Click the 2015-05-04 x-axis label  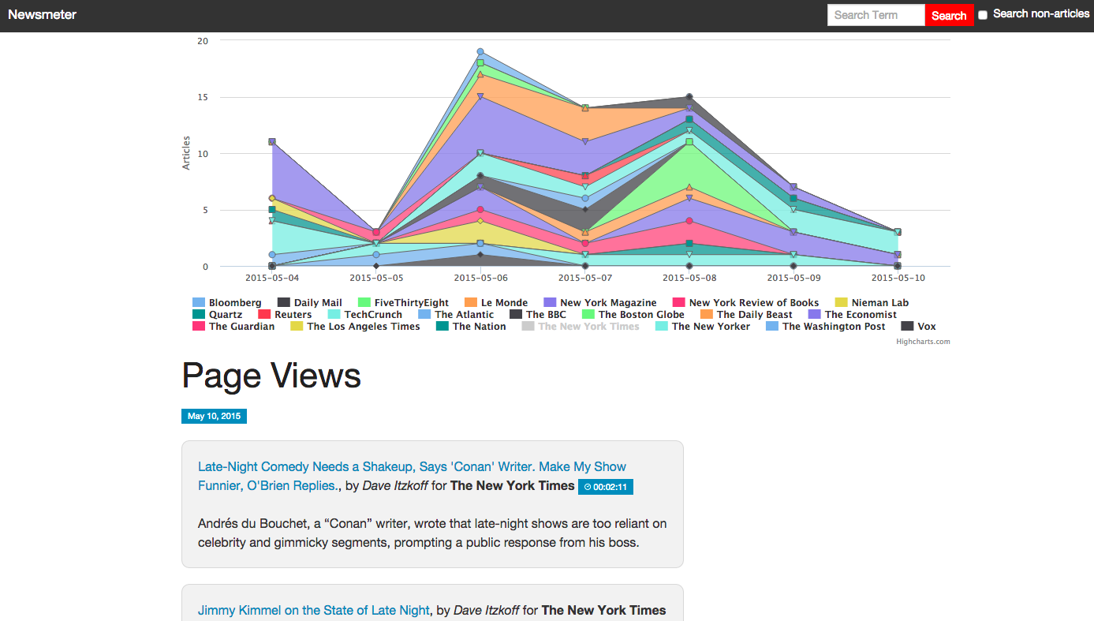coord(272,278)
